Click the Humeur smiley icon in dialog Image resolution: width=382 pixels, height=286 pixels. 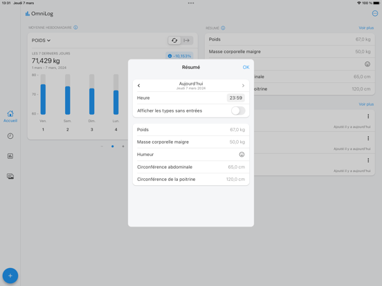pos(242,155)
